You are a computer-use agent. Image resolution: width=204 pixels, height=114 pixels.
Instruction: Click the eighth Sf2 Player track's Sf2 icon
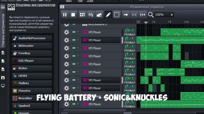click(85, 88)
